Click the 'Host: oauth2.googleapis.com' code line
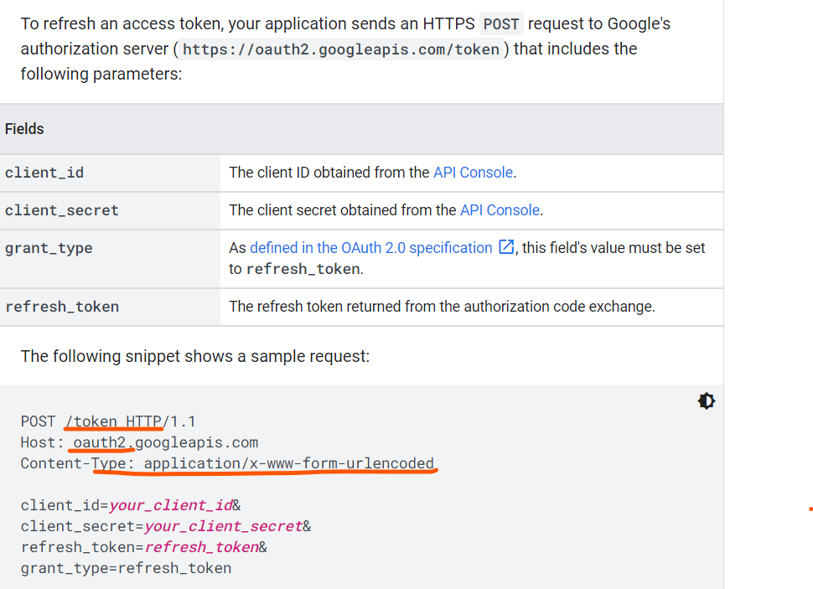Viewport: 813px width, 589px height. tap(139, 442)
